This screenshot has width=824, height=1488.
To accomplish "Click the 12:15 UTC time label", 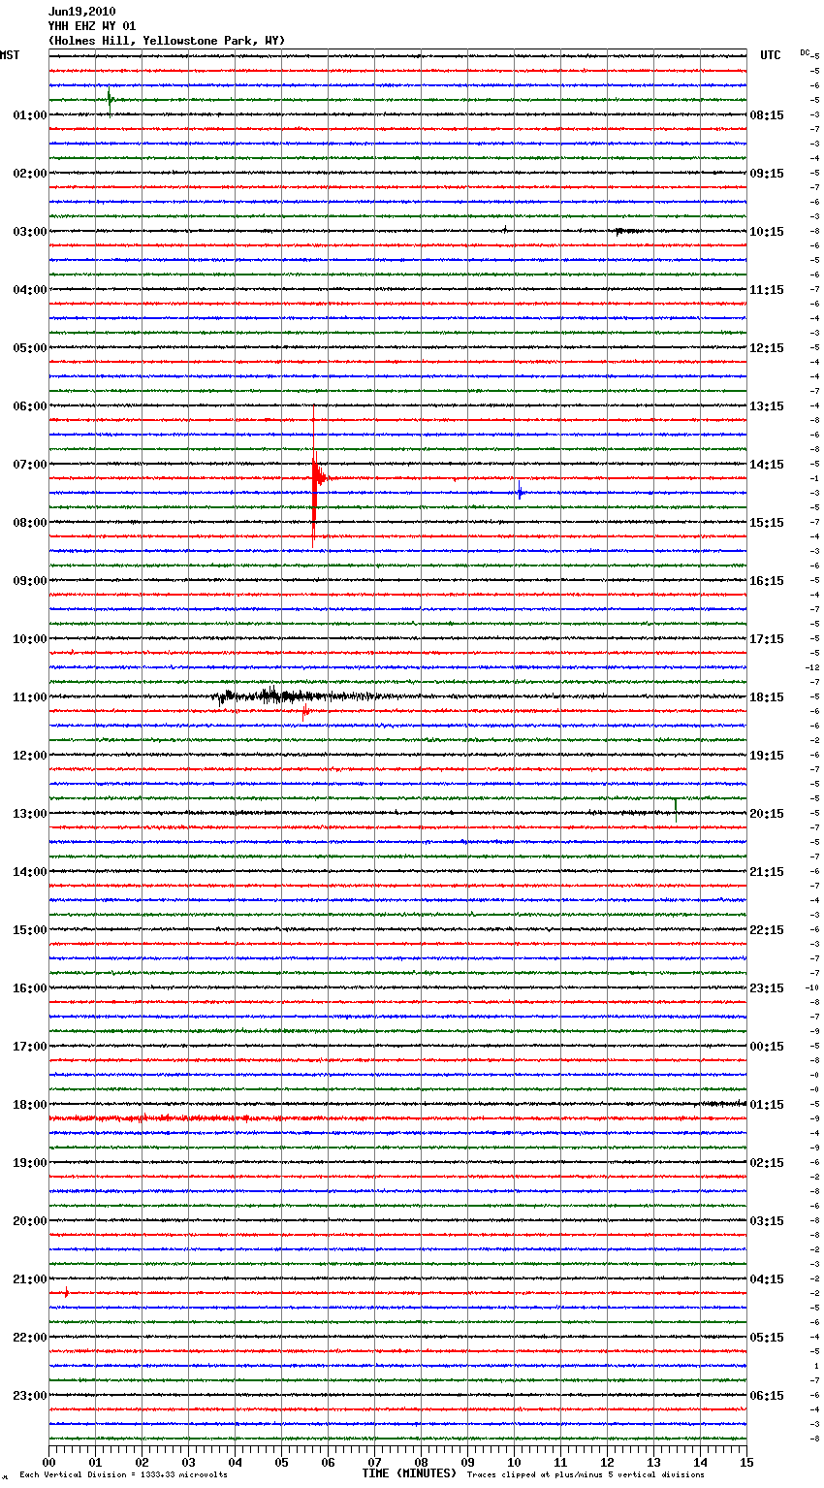I will pyautogui.click(x=767, y=348).
